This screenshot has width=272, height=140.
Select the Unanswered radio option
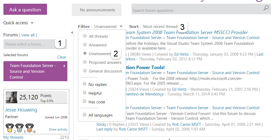click(85, 53)
